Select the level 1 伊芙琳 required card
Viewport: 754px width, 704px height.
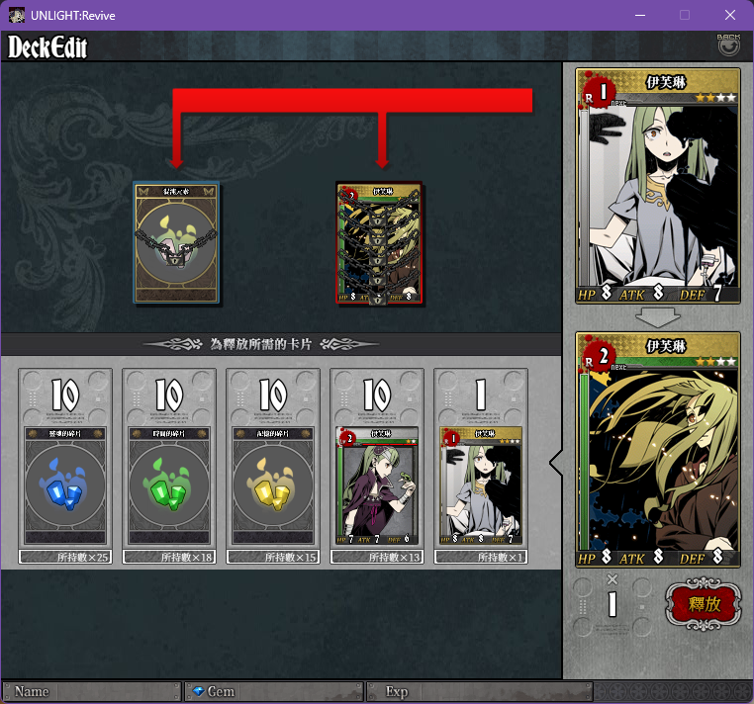481,485
